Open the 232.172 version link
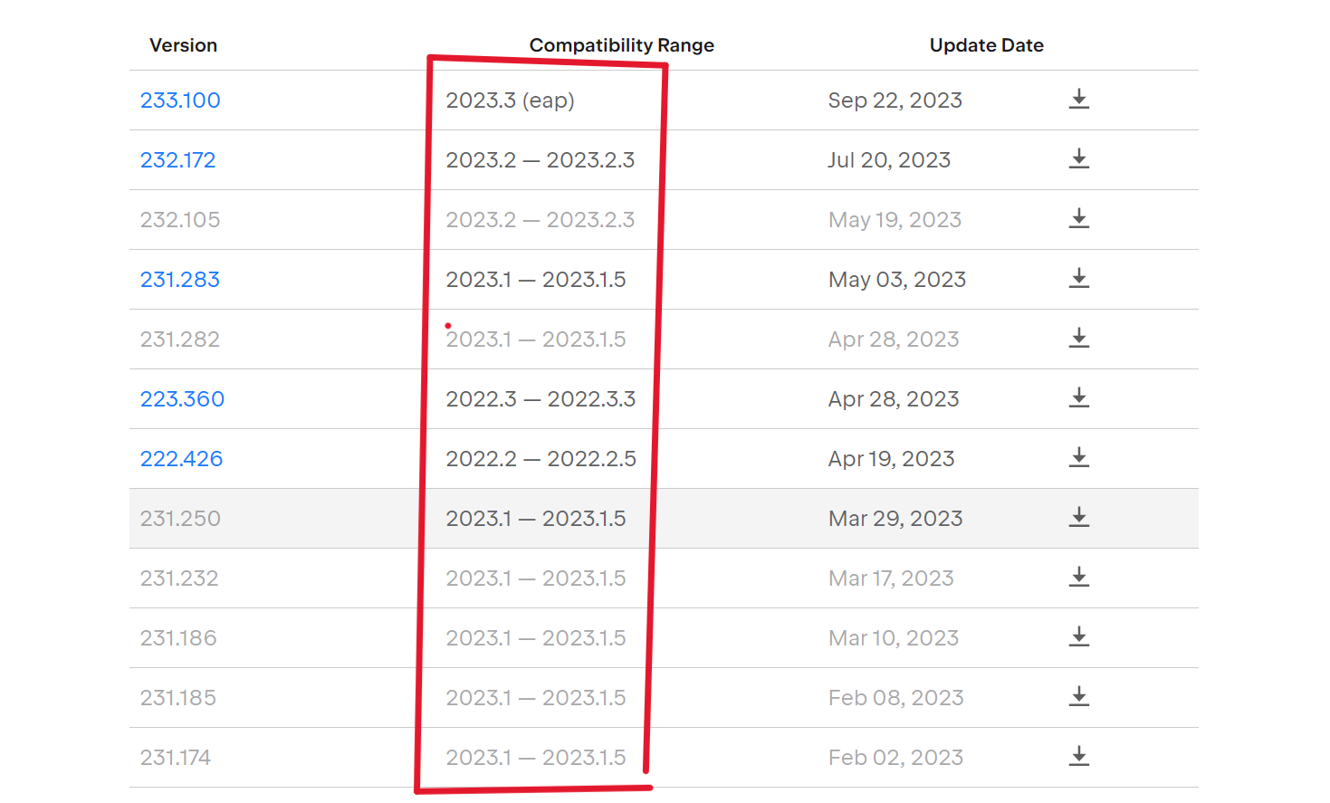Screen dimensions: 1330x803 (x=177, y=160)
